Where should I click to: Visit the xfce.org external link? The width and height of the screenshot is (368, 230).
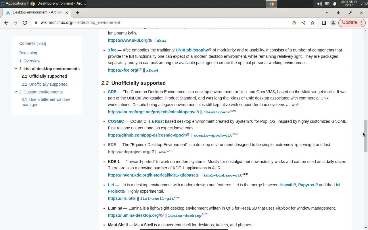[x=125, y=70]
